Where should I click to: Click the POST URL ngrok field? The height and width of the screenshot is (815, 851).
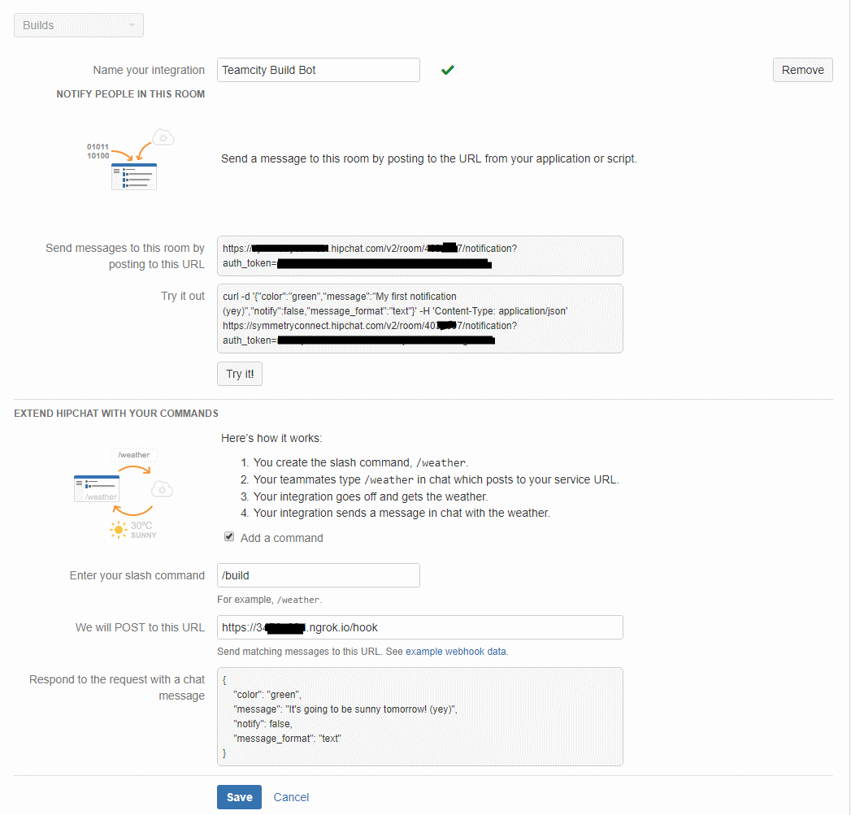[420, 627]
